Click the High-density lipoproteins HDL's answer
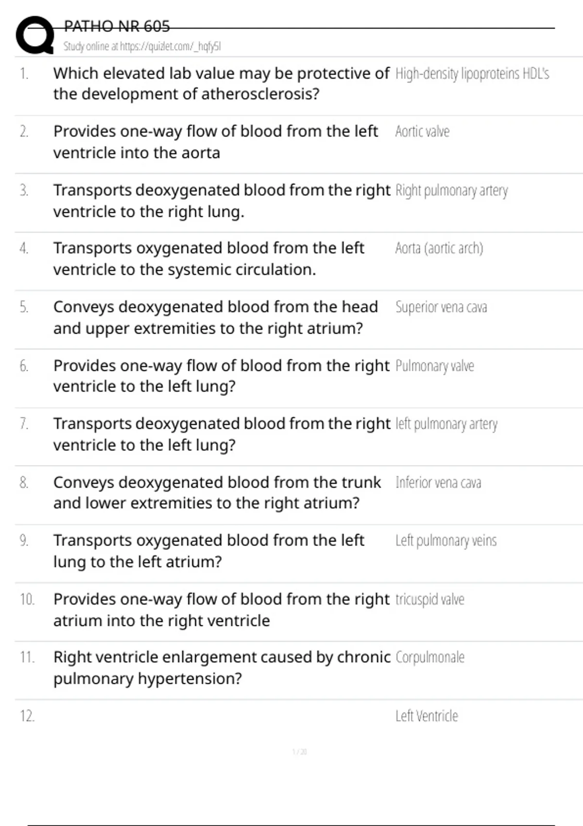The height and width of the screenshot is (826, 583). (472, 74)
